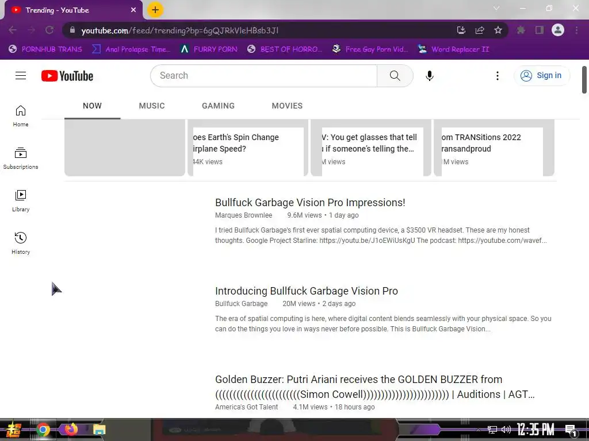This screenshot has height=441, width=589.
Task: Switch to the GAMING tab
Action: tap(218, 106)
